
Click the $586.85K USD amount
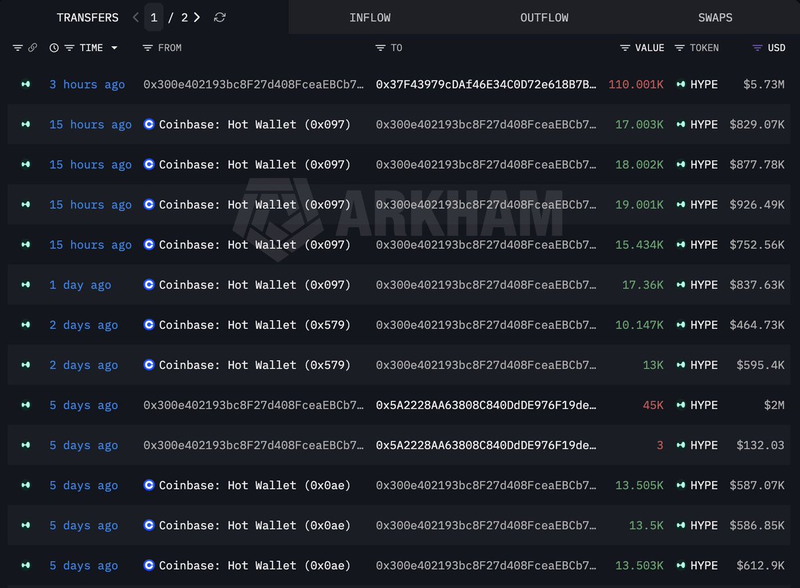757,525
